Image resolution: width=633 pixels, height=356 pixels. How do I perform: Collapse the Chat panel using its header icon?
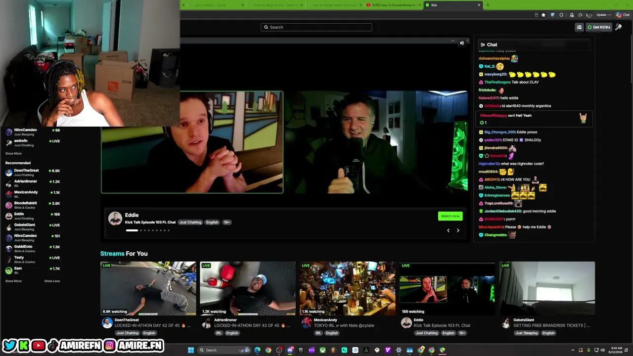(483, 44)
